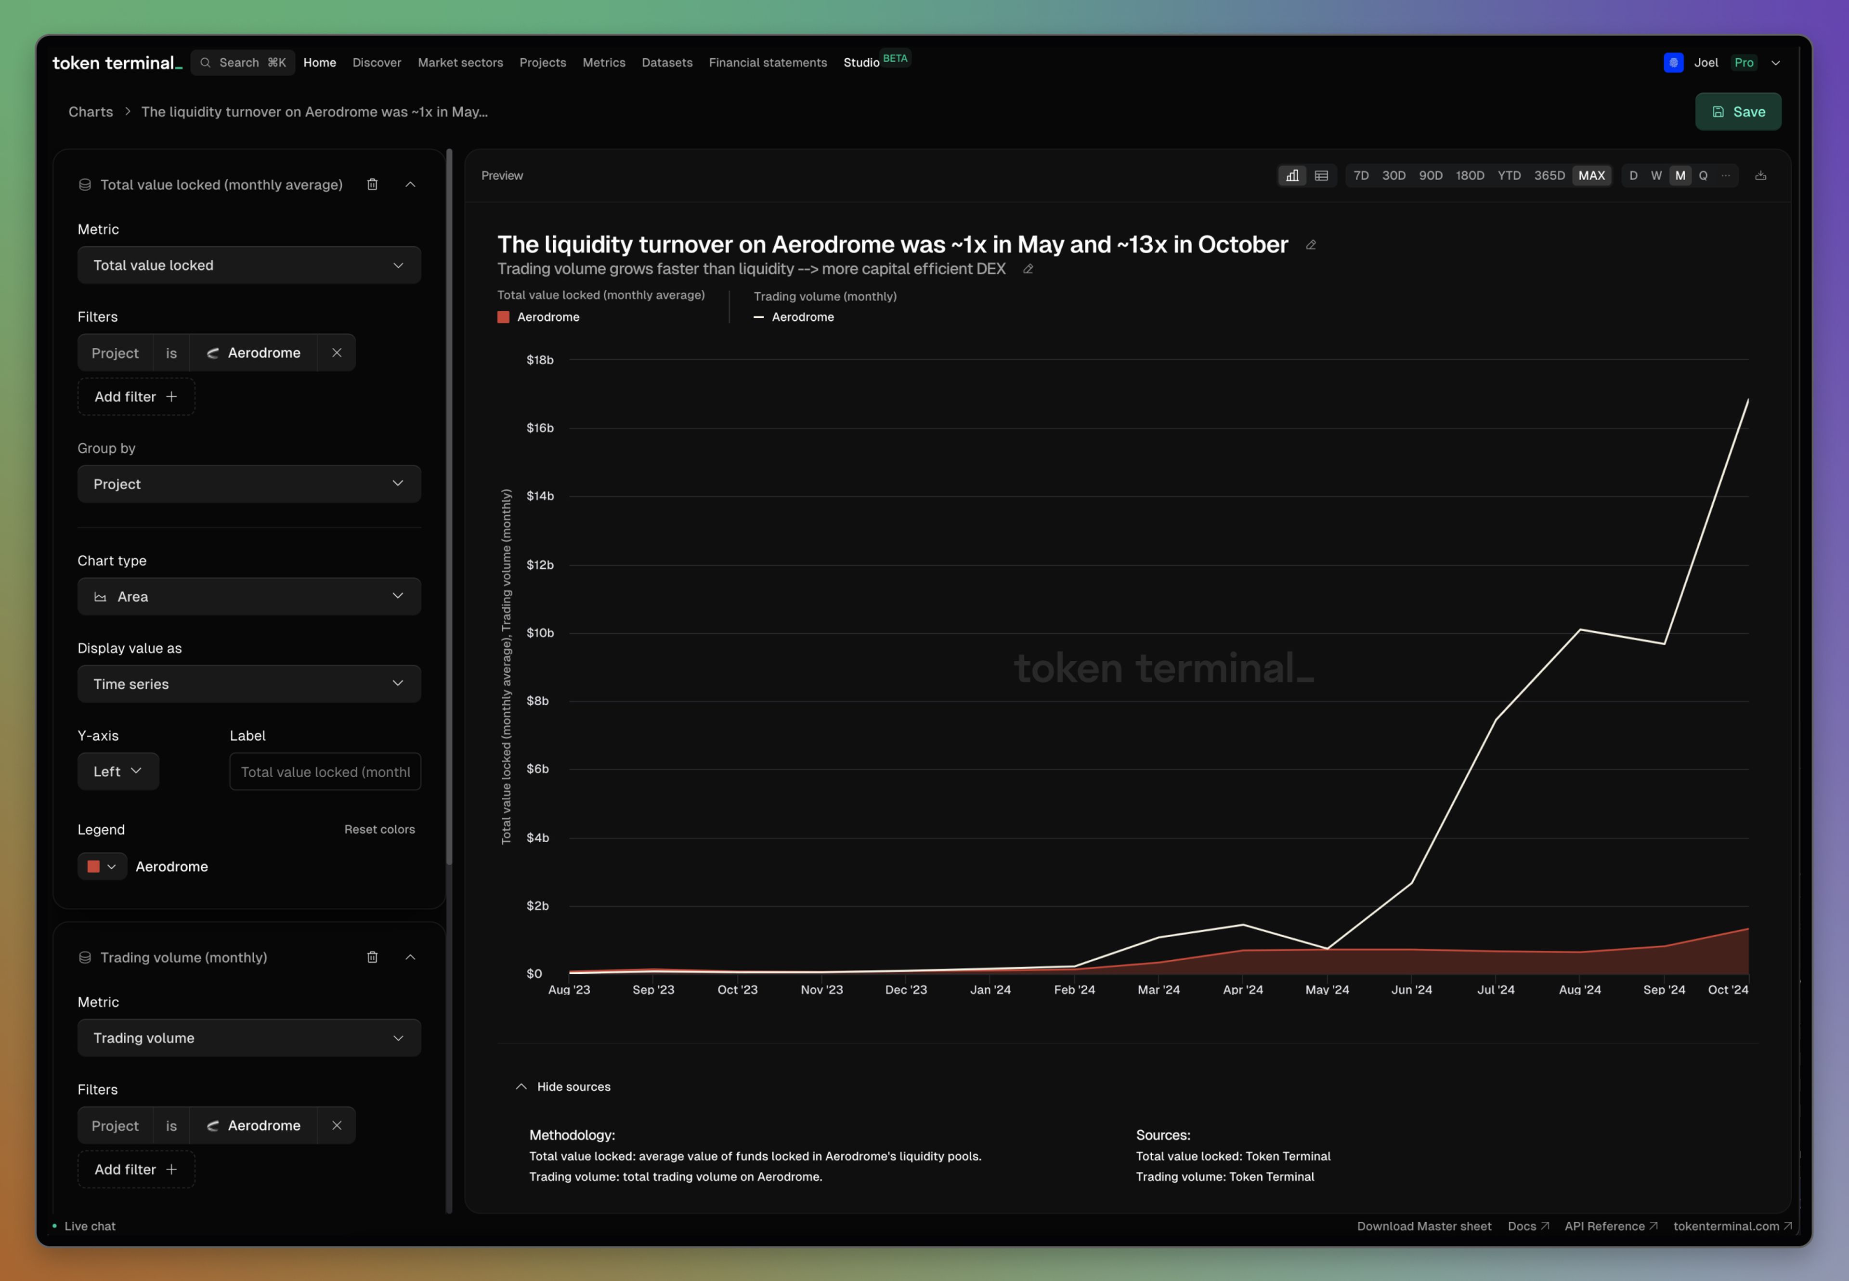
Task: Collapse the Hide sources section
Action: coord(560,1086)
